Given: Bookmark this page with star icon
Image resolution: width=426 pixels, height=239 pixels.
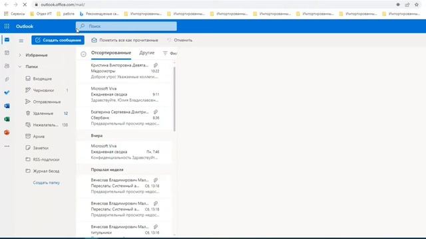Looking at the screenshot, I should 417,5.
